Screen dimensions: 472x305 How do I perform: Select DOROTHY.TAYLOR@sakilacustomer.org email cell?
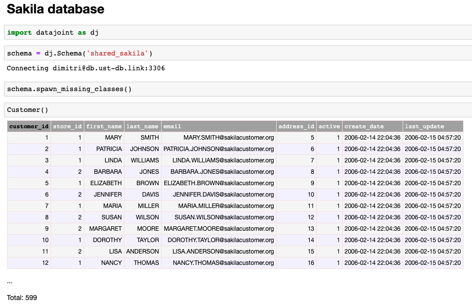(219, 240)
